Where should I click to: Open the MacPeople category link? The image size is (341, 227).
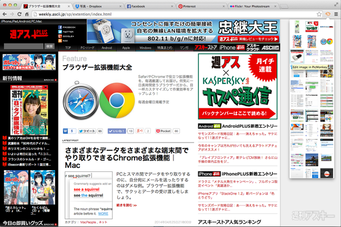tap(88, 222)
